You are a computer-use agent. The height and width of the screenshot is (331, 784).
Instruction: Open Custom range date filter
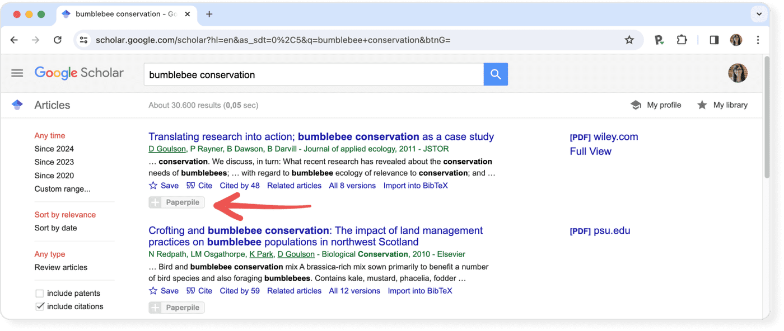pos(62,189)
